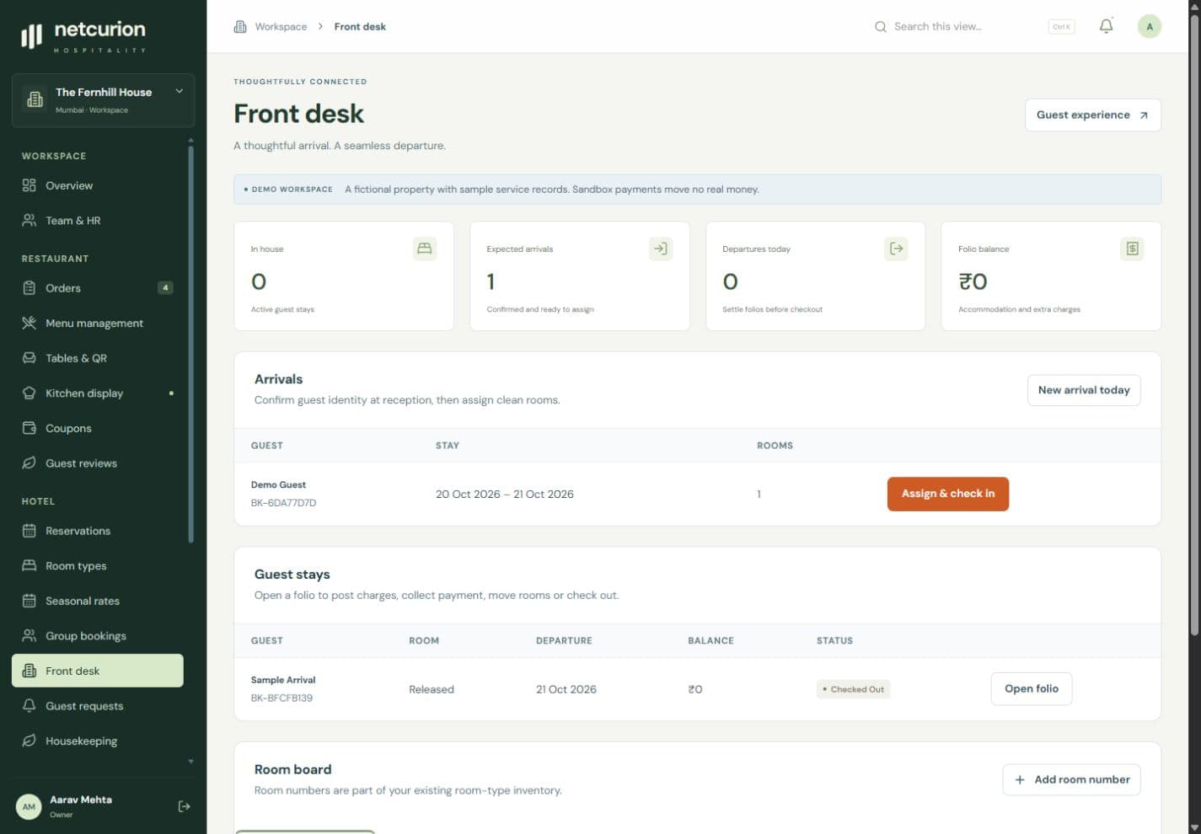Click the Tables & QR icon
Screen dimensions: 1201x834
tap(29, 358)
